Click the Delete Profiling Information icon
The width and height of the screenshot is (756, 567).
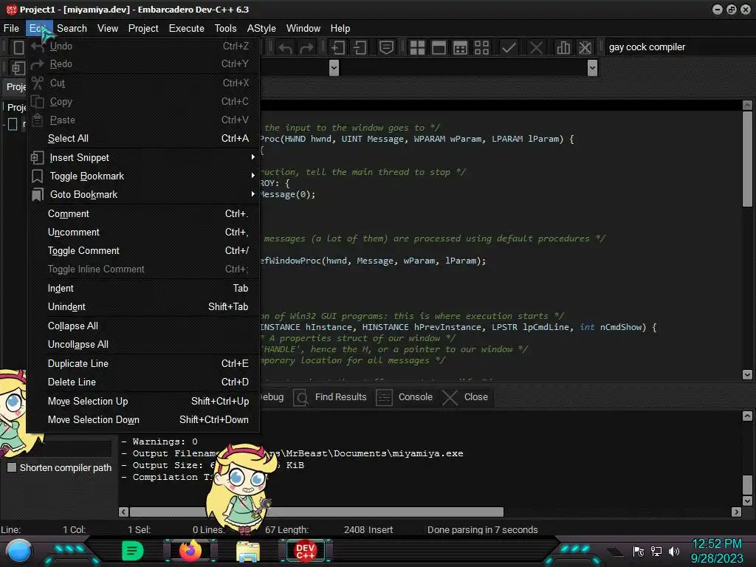coord(585,47)
